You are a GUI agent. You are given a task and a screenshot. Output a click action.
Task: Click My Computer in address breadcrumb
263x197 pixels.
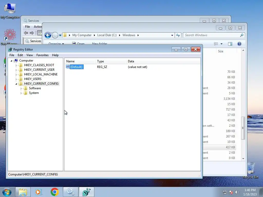pos(82,35)
